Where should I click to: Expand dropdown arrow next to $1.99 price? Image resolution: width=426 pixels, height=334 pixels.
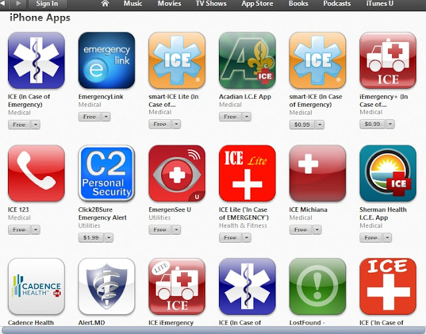point(108,237)
